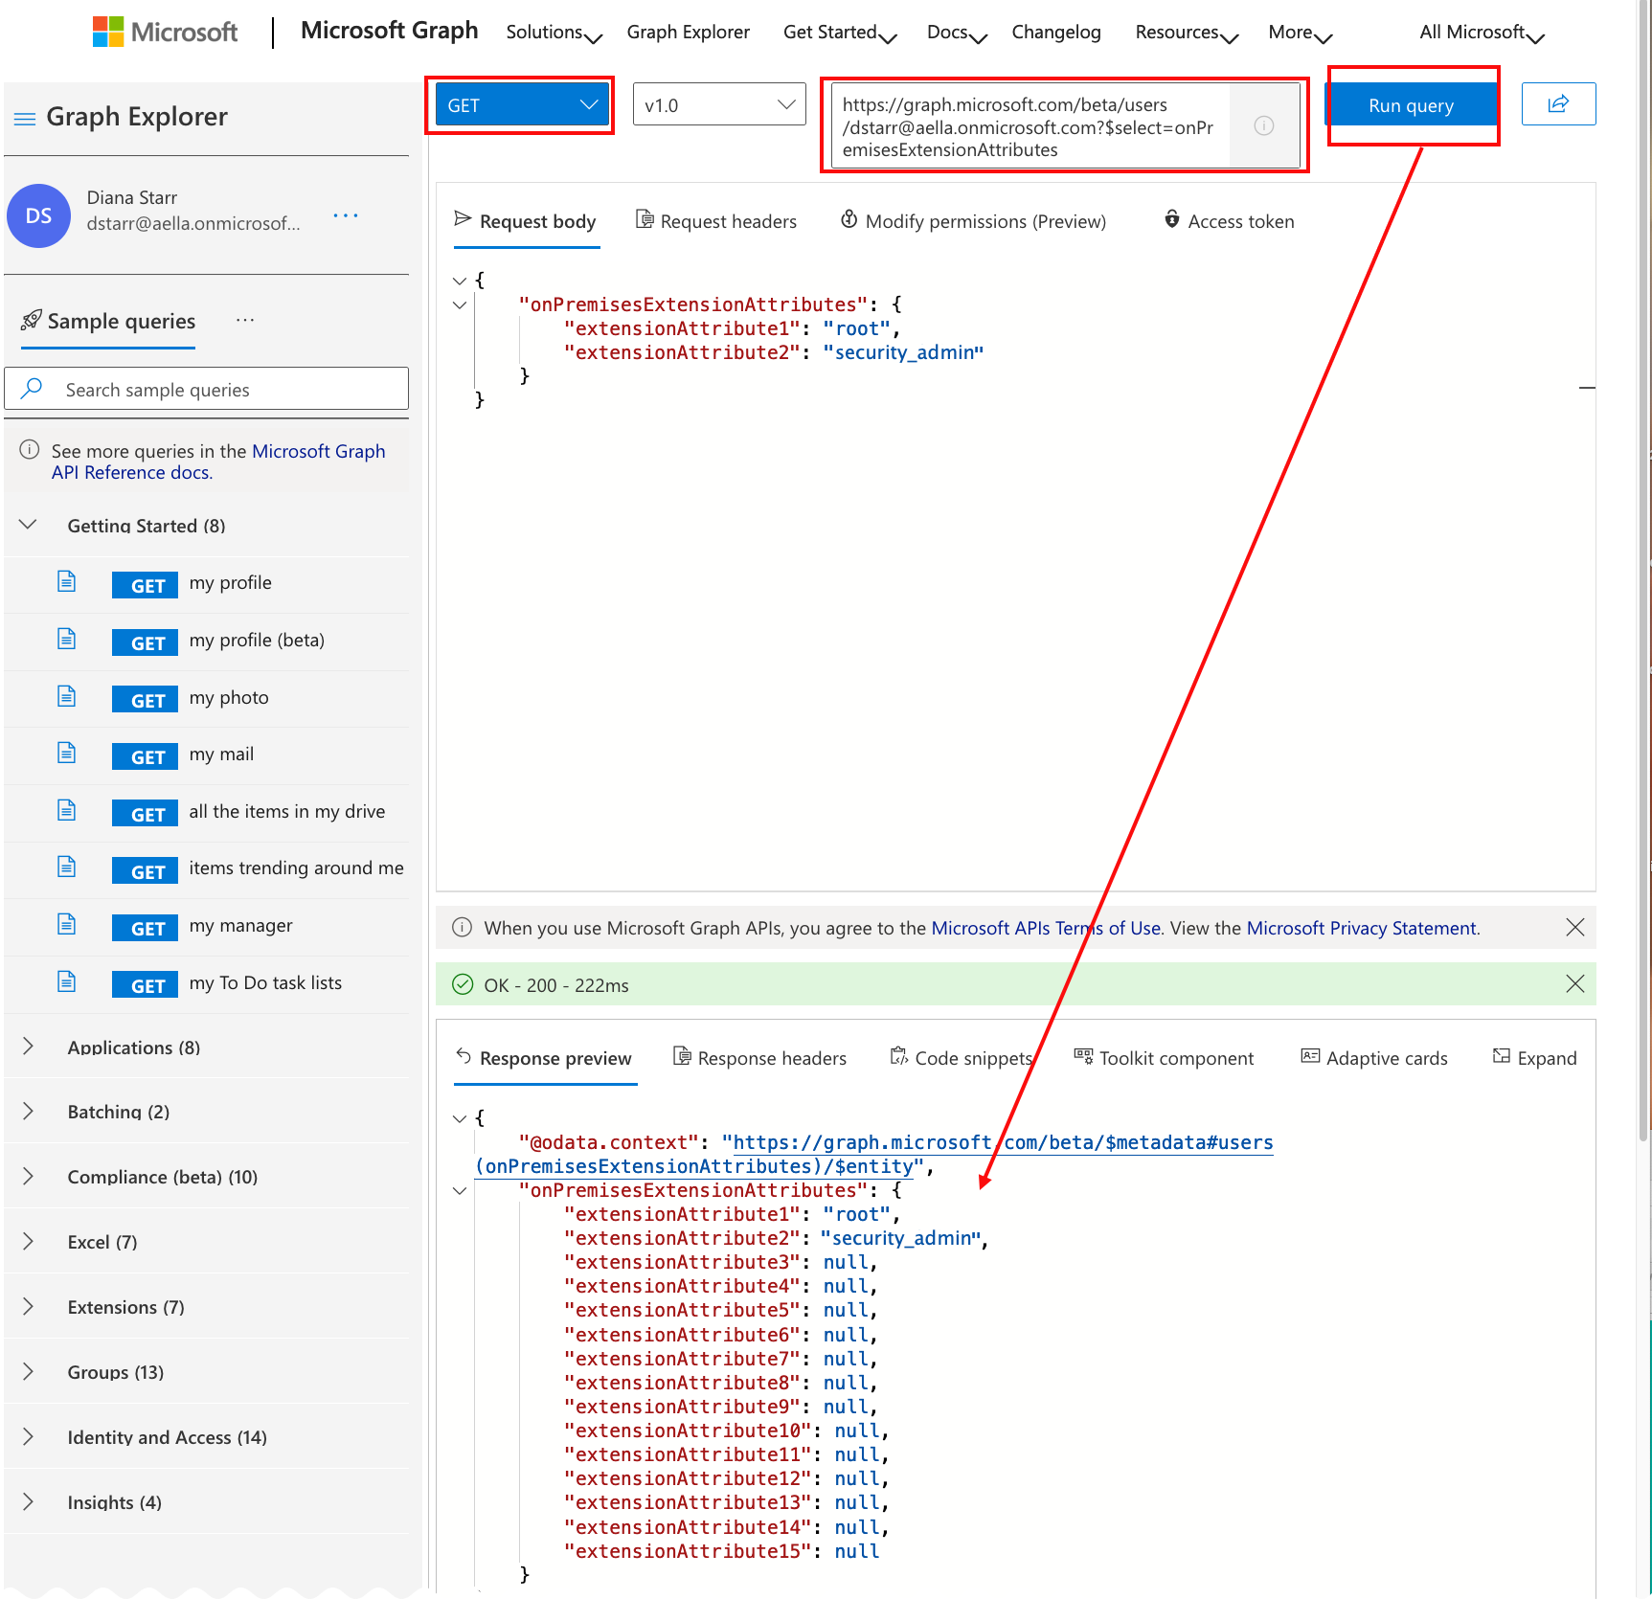Click the Search sample queries field
Image resolution: width=1652 pixels, height=1622 pixels.
pyautogui.click(x=220, y=390)
